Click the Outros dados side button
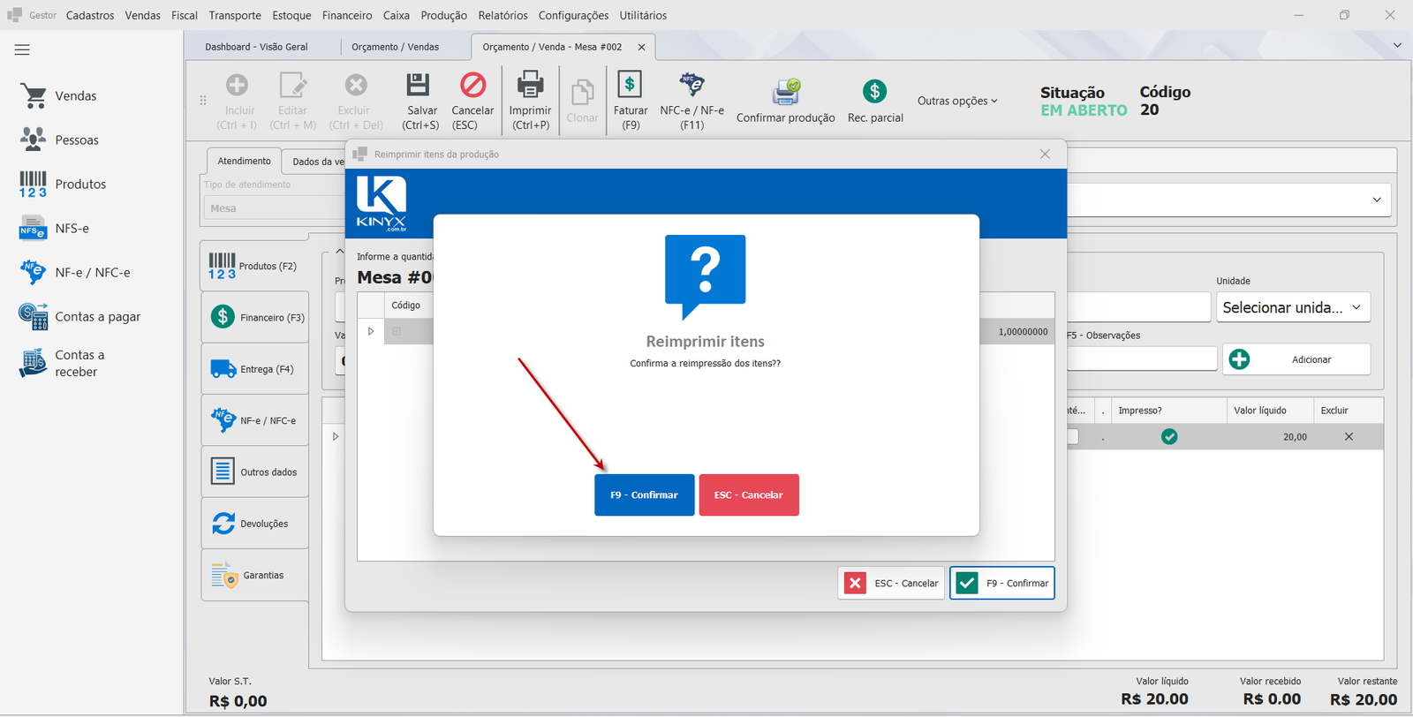This screenshot has height=717, width=1413. 255,472
